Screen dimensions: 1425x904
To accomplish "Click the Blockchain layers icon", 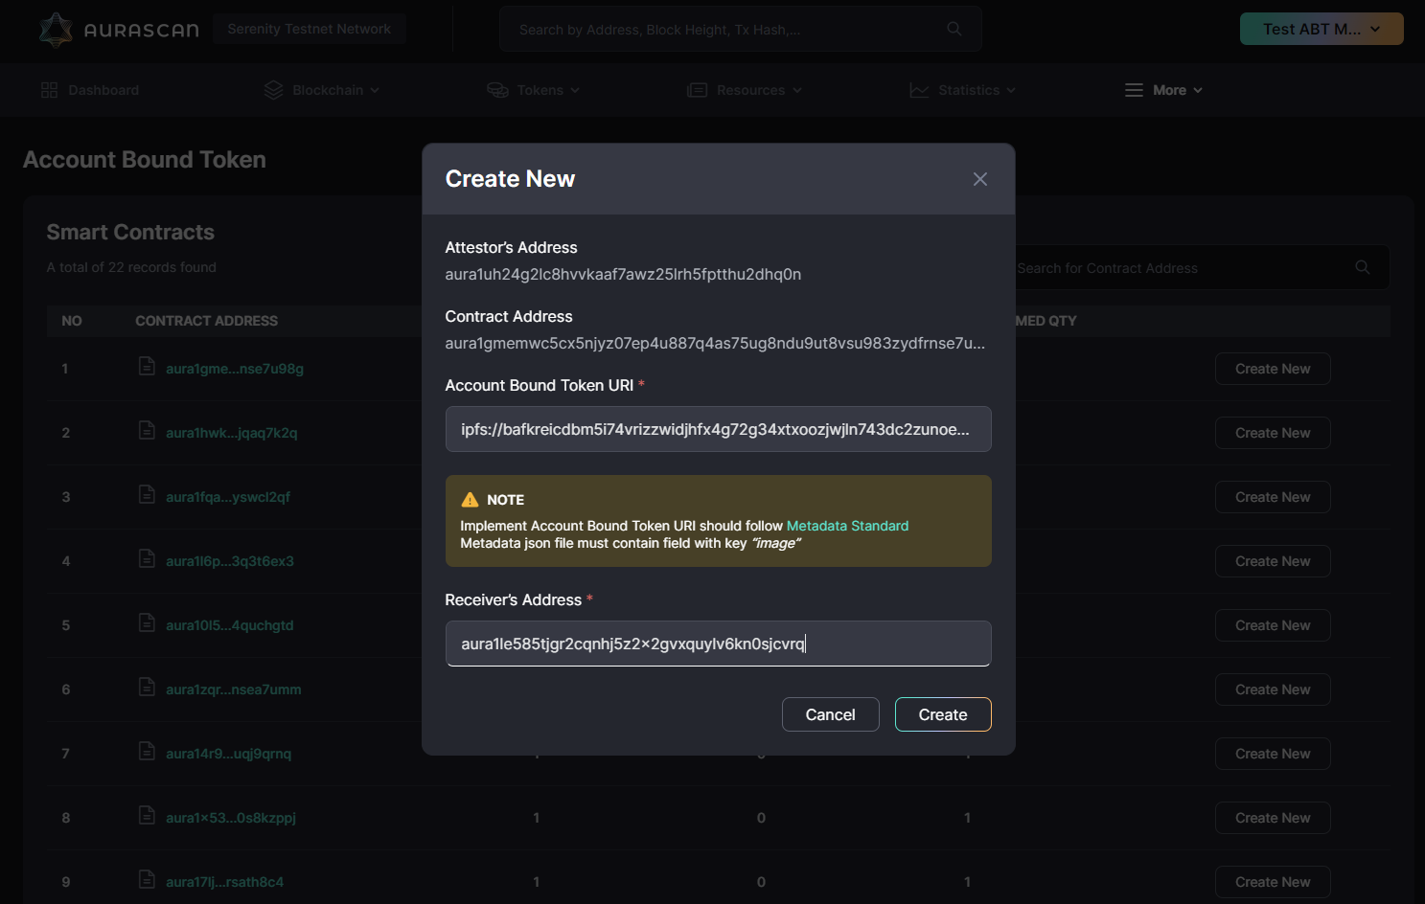I will 274,90.
